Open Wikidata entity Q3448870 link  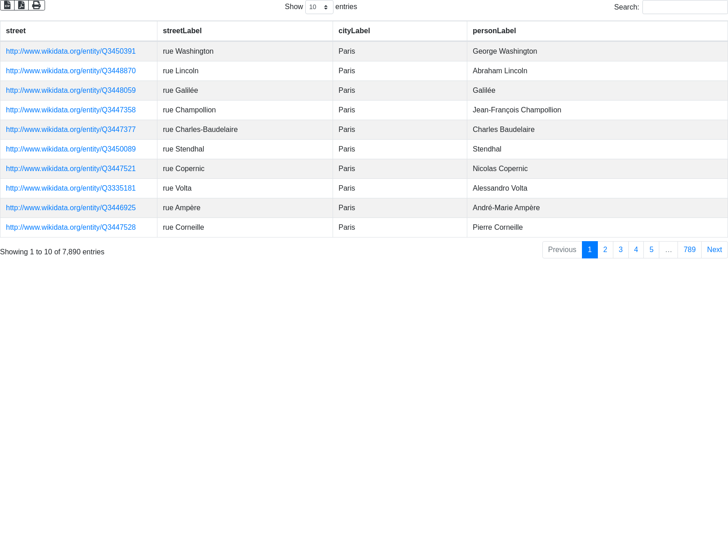71,71
